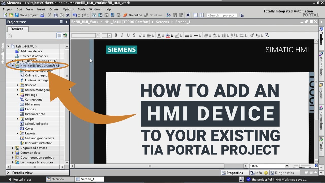Select Add new device in tree
325x183 pixels.
click(x=31, y=51)
